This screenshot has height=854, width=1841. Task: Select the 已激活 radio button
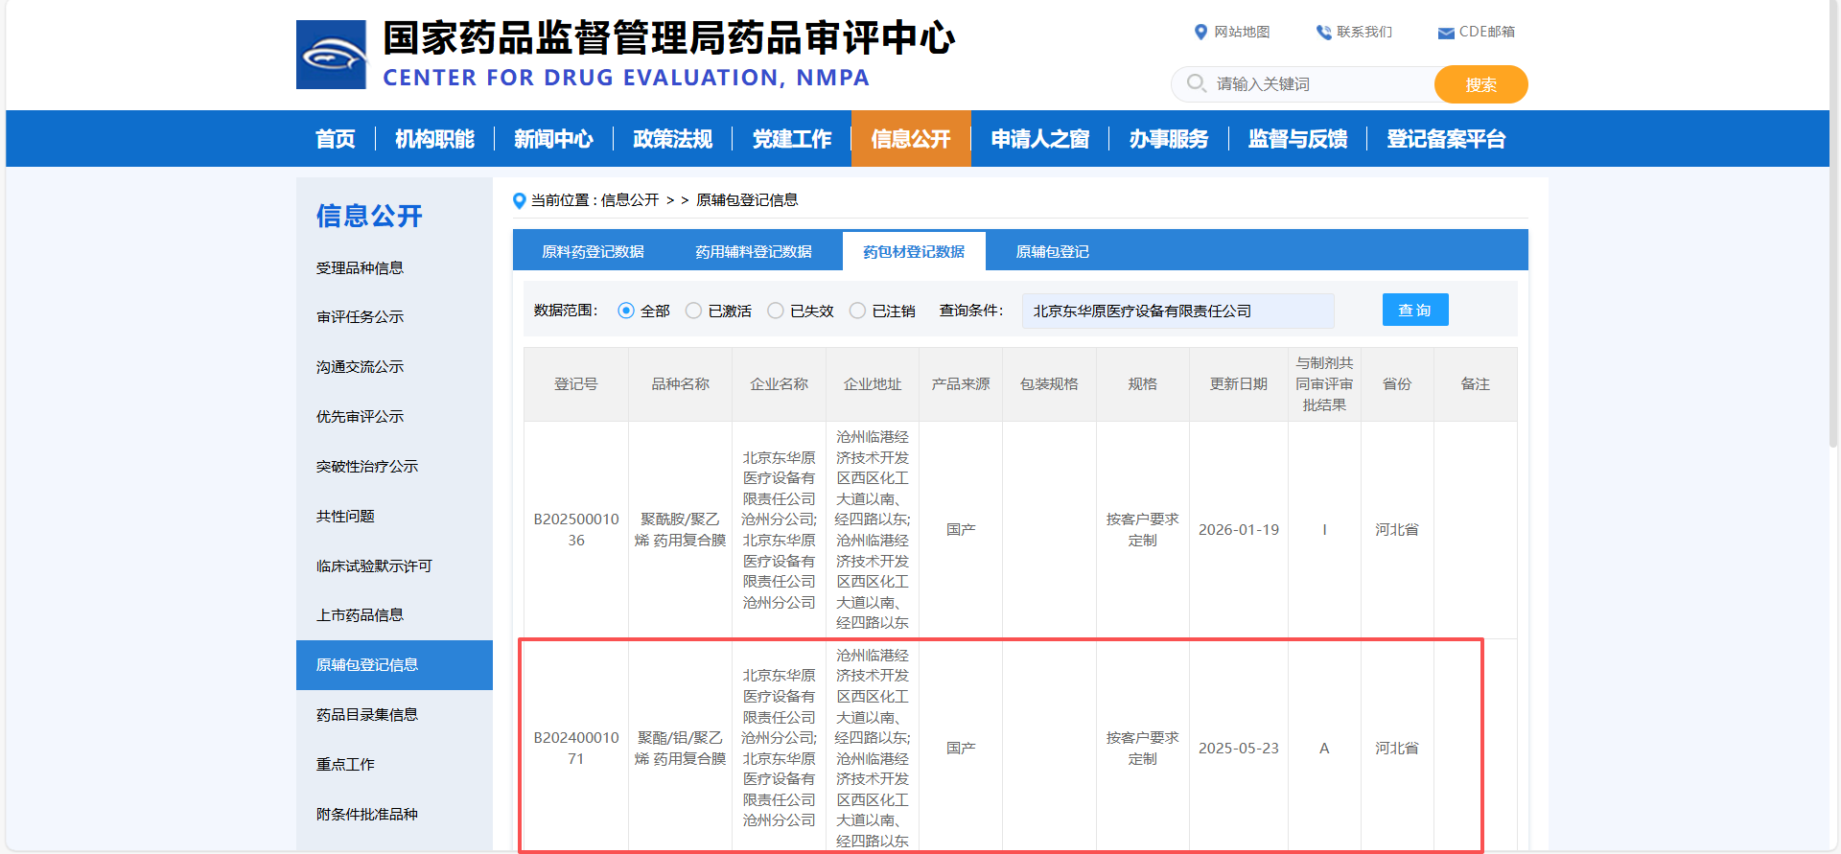(693, 311)
